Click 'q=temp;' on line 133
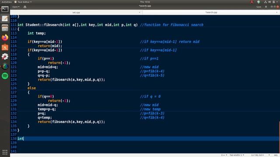 point(45,117)
